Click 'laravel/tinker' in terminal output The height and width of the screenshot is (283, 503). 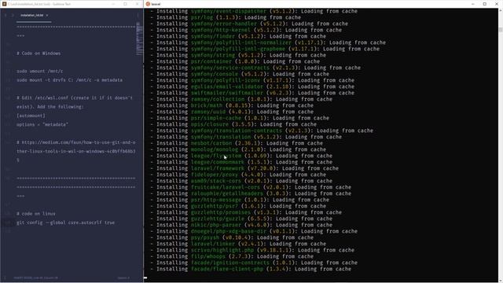tap(213, 244)
